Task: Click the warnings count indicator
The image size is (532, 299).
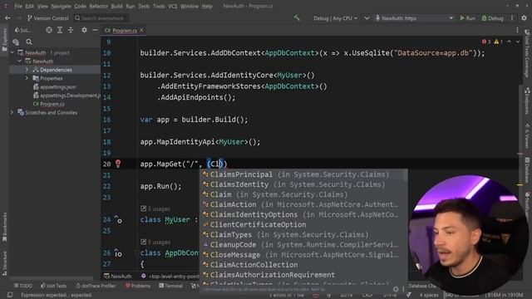Action: tap(499, 42)
